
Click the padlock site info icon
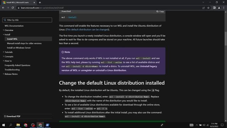click(18, 8)
